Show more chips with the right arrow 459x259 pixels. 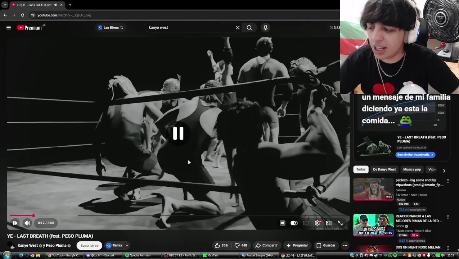click(x=444, y=171)
